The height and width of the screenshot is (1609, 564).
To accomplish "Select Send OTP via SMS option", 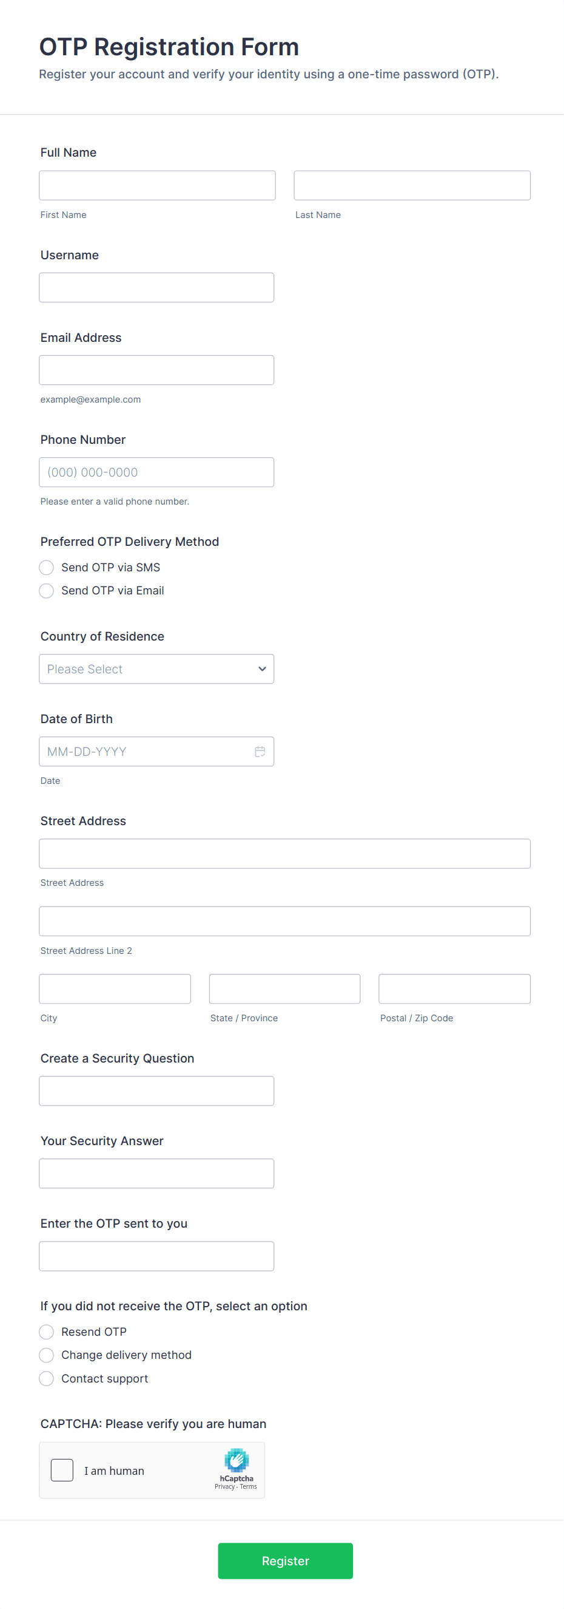I will tap(46, 567).
